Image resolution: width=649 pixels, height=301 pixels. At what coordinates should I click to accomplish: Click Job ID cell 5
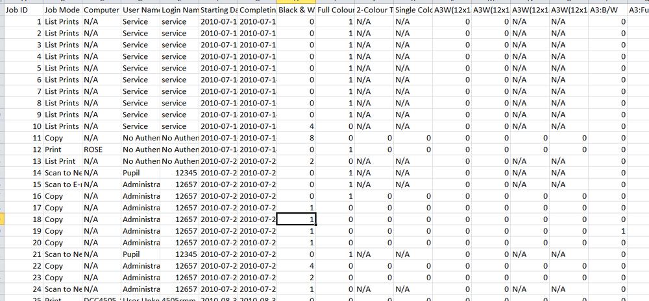click(23, 68)
